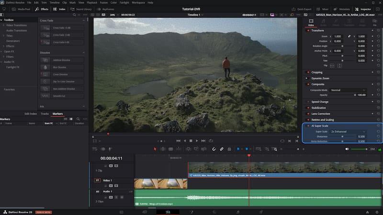Open the Color page icon in bottom bar
The height and width of the screenshot is (215, 383).
click(214, 212)
